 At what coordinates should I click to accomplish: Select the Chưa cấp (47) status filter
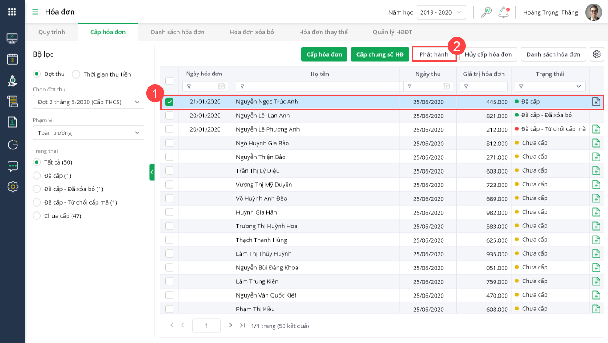pos(37,216)
